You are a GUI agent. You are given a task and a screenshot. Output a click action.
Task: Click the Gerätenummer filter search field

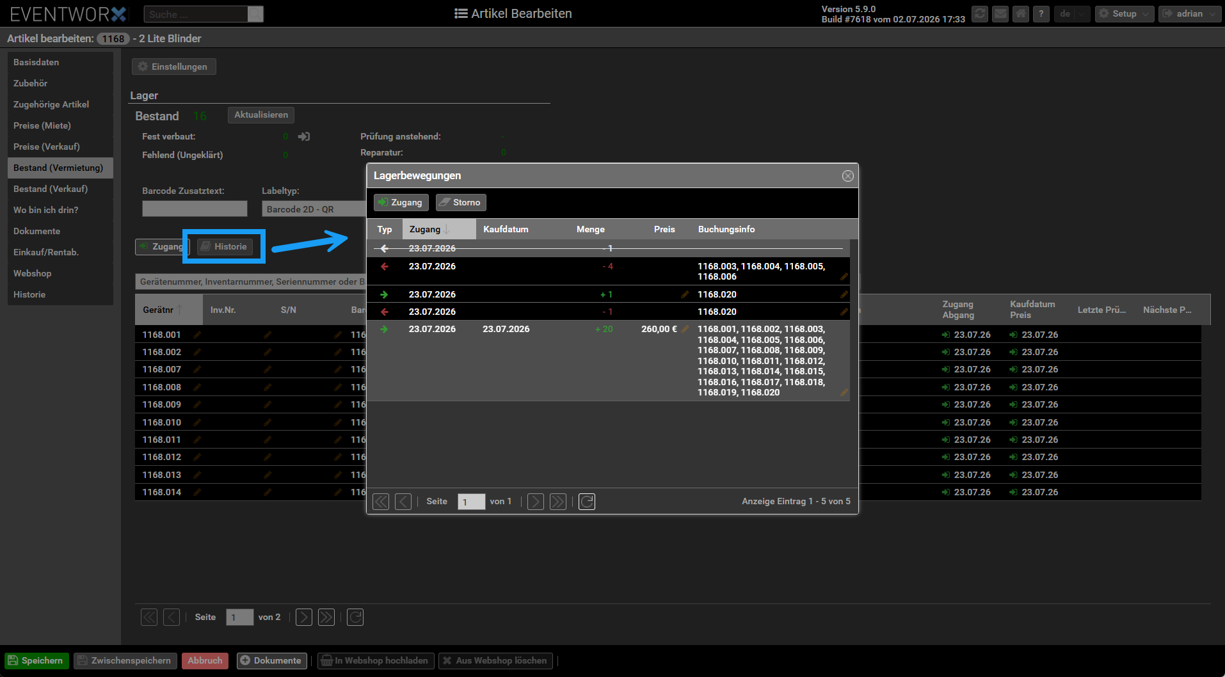pos(250,282)
